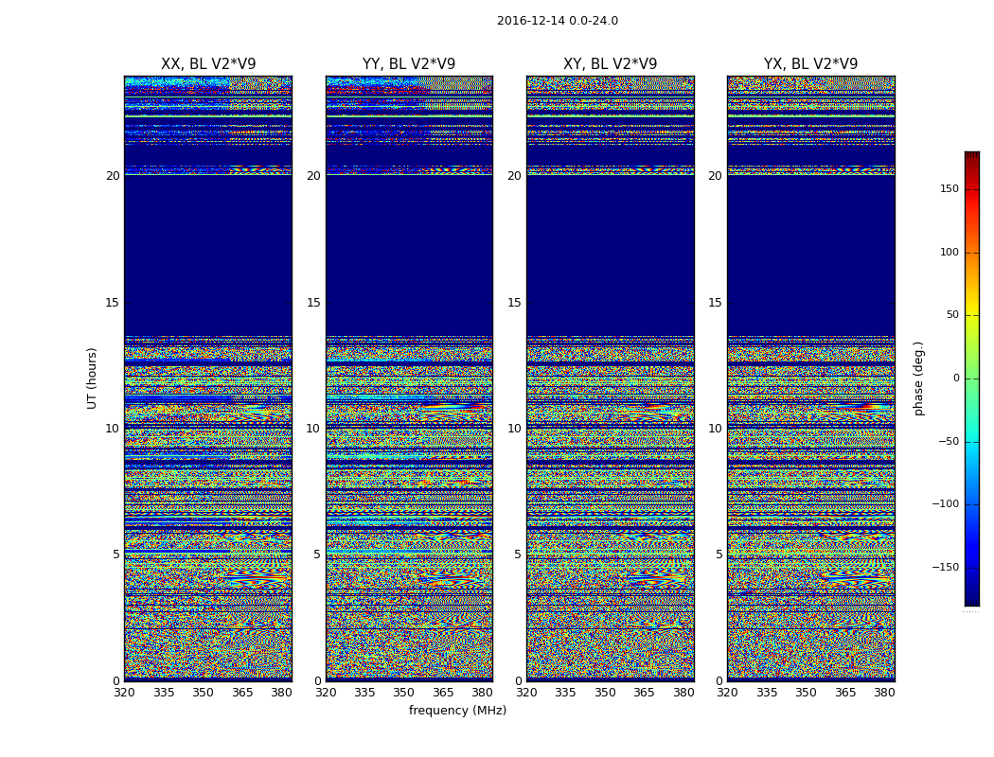The image size is (994, 757).
Task: Click the XX phase waterfall plot
Action: (x=208, y=378)
